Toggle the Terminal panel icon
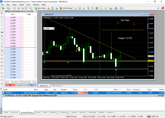The height and width of the screenshot is (118, 165). click(27, 8)
